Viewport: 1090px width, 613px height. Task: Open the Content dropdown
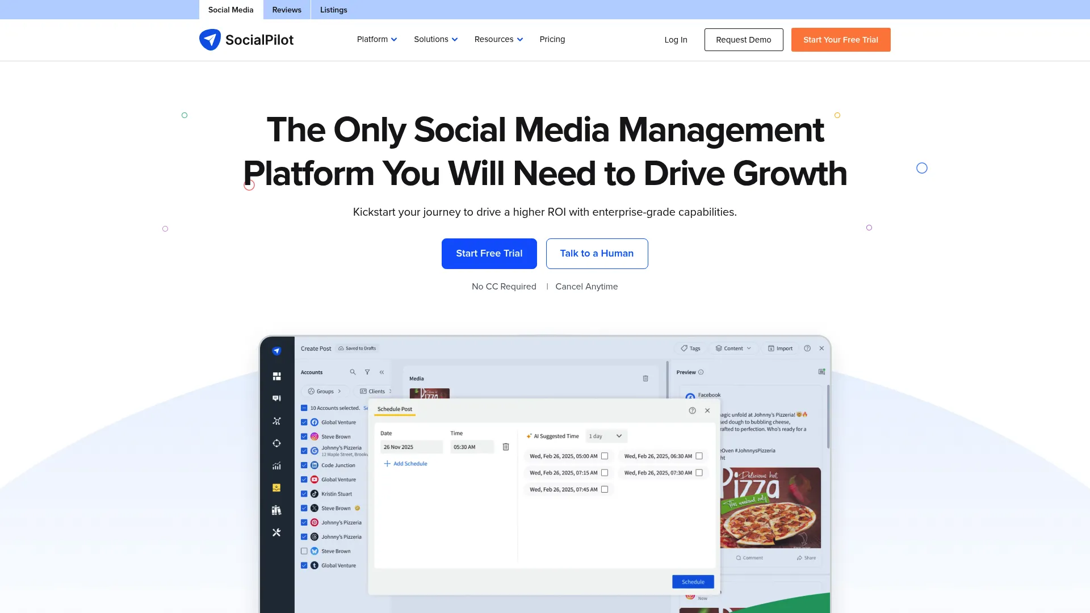coord(733,349)
